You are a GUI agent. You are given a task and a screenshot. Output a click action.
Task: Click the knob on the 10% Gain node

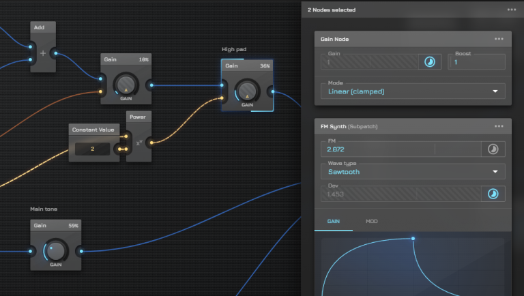126,84
